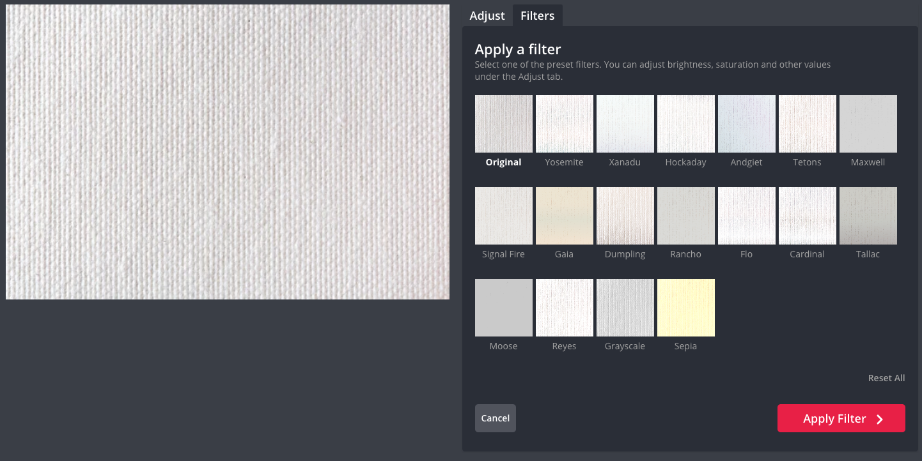Select the Xanadu filter thumbnail
Image resolution: width=922 pixels, height=461 pixels.
tap(625, 124)
